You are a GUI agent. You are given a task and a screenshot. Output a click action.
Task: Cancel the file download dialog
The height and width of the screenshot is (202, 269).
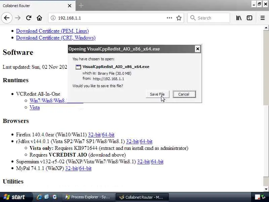184,94
